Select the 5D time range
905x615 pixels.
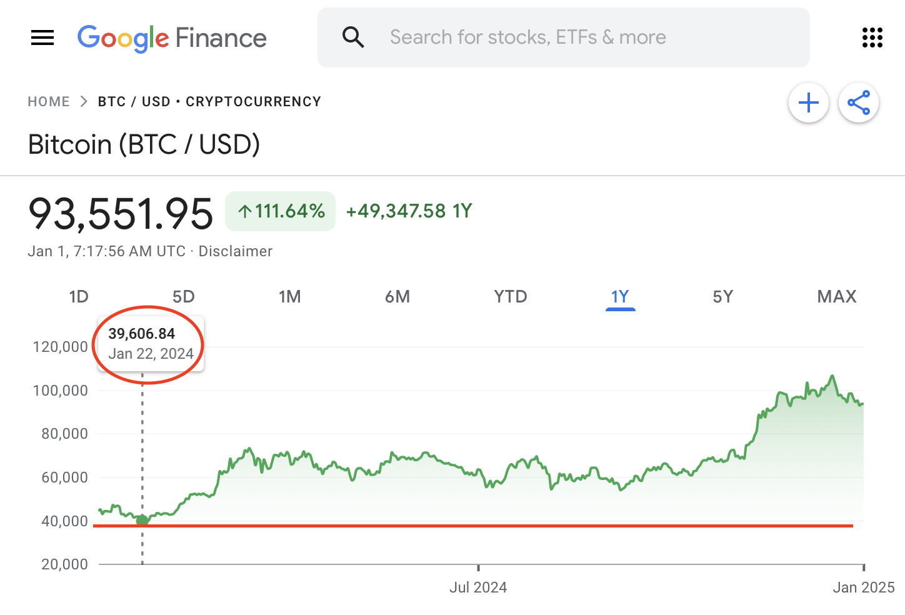[184, 296]
